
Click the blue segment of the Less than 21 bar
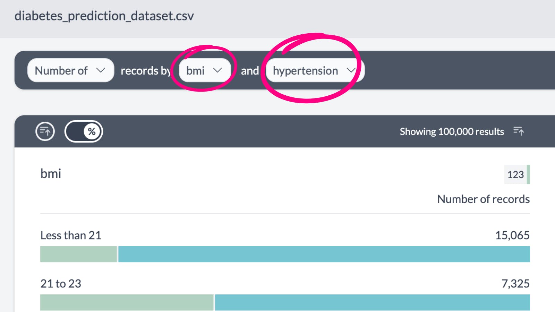pyautogui.click(x=324, y=254)
